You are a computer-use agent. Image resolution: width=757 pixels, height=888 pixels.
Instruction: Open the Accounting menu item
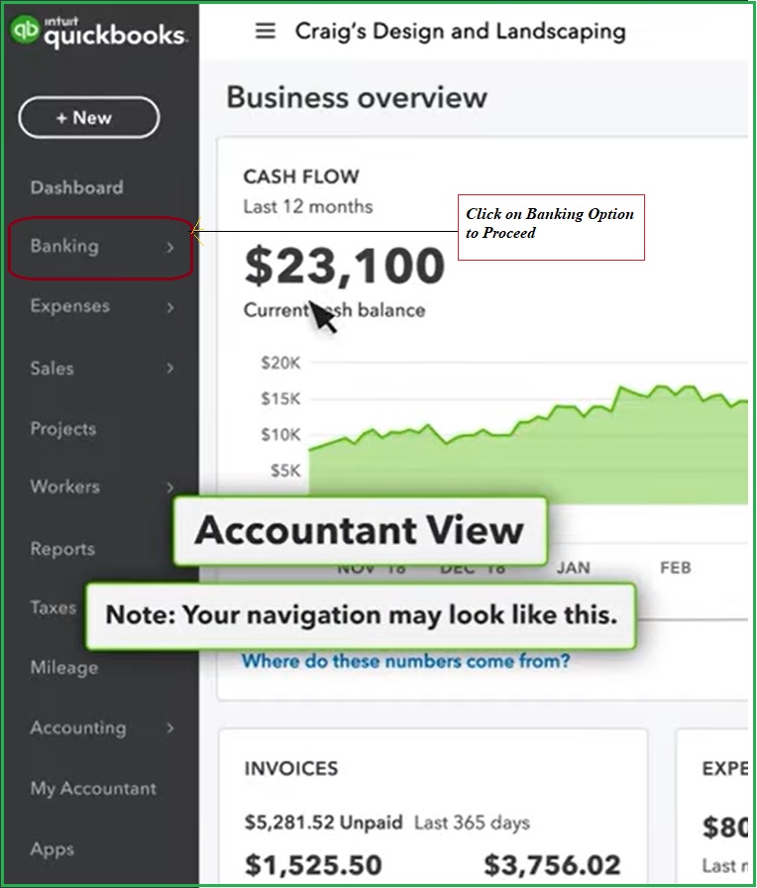(x=78, y=727)
